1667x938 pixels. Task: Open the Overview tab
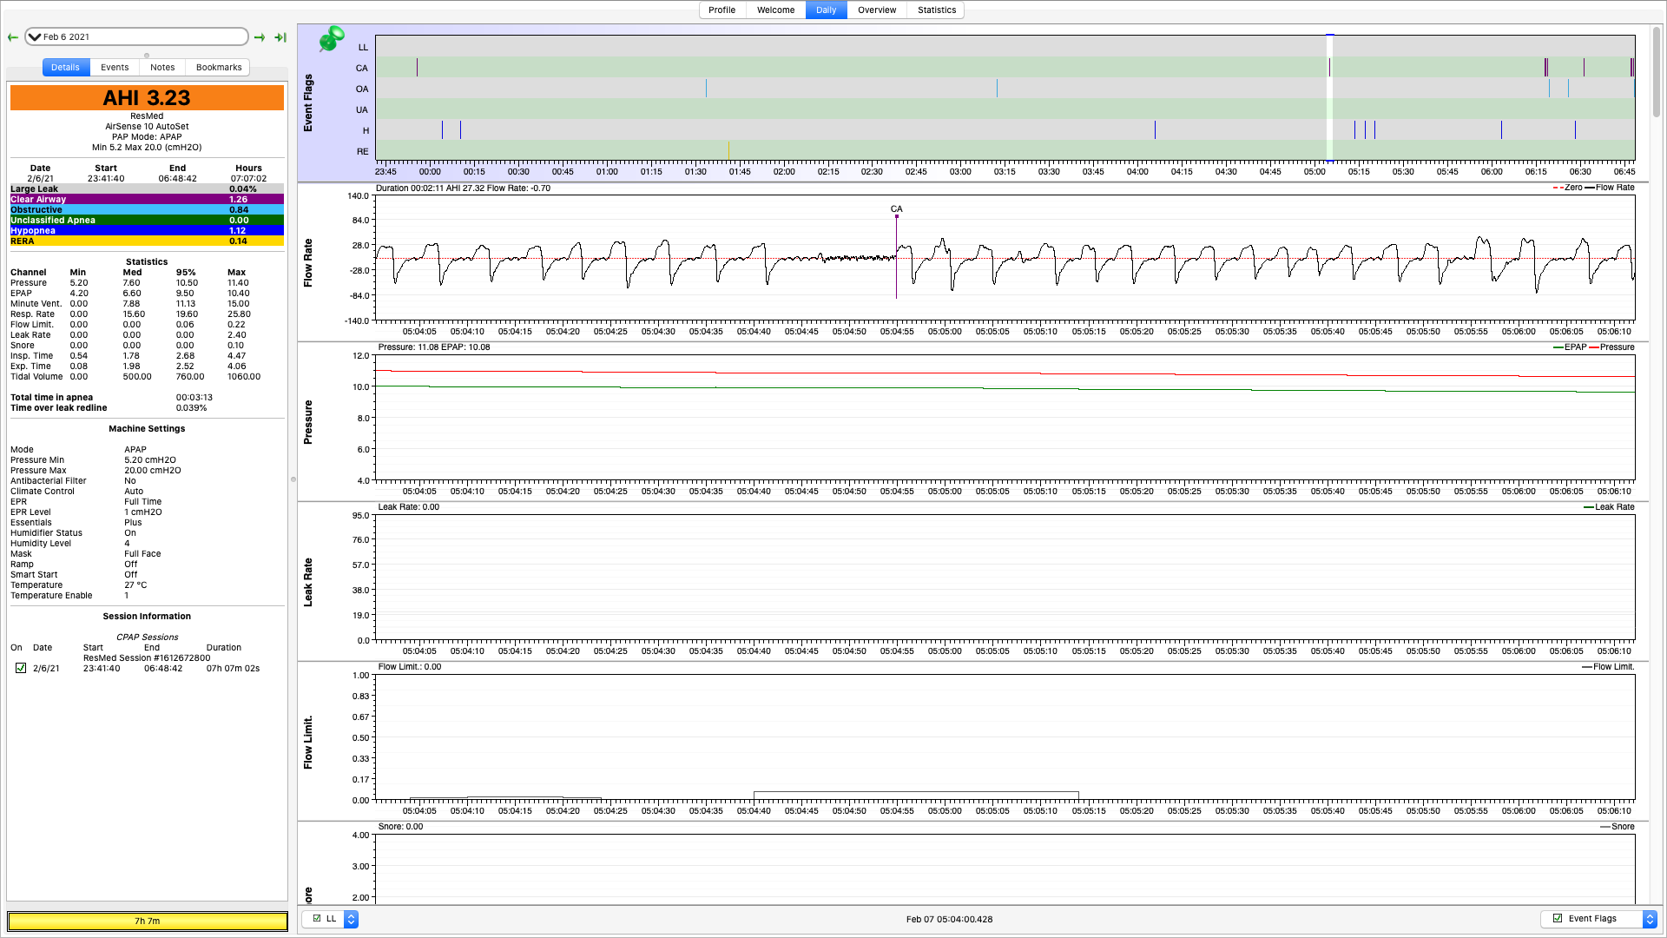tap(877, 10)
